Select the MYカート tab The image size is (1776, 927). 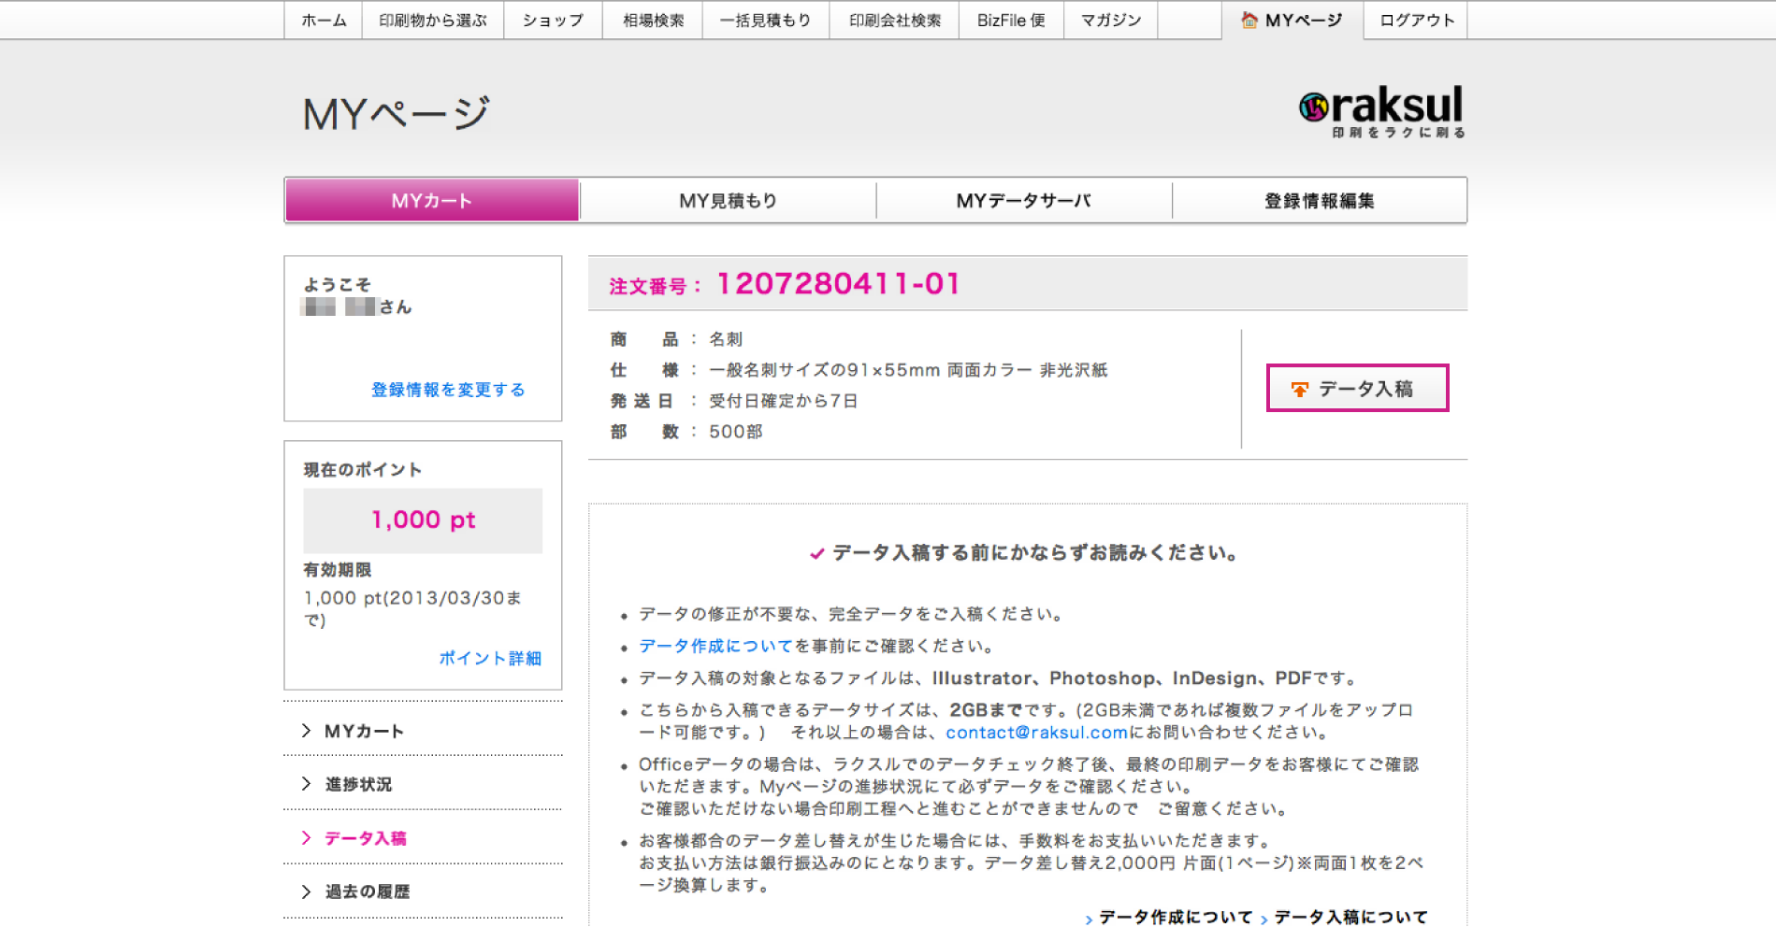point(432,201)
